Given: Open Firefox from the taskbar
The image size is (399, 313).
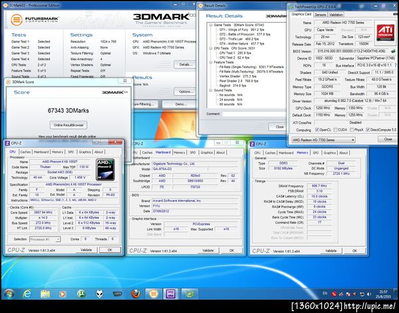Looking at the screenshot, I should point(136,294).
